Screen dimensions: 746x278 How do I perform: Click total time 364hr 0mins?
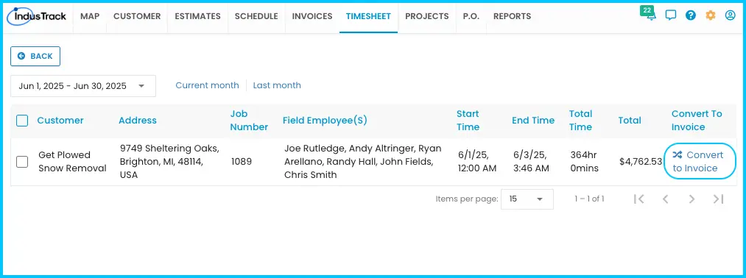click(584, 162)
